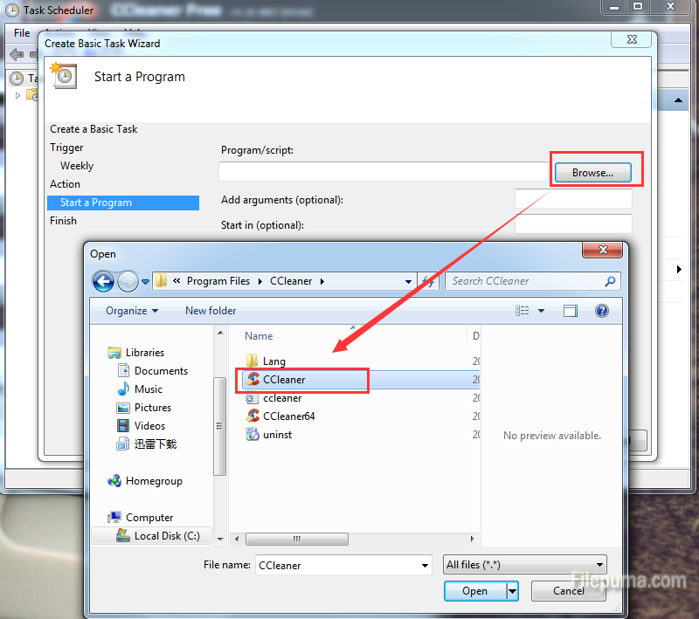Click the navigation pane vertical scrollbar thumb
The image size is (699, 619).
219,426
